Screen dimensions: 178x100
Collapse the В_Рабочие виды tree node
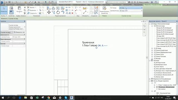point(152,26)
